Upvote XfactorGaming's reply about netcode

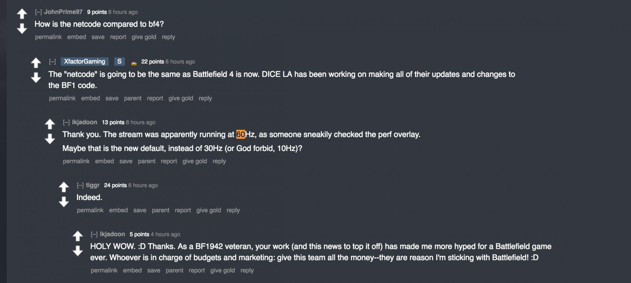[x=36, y=62]
